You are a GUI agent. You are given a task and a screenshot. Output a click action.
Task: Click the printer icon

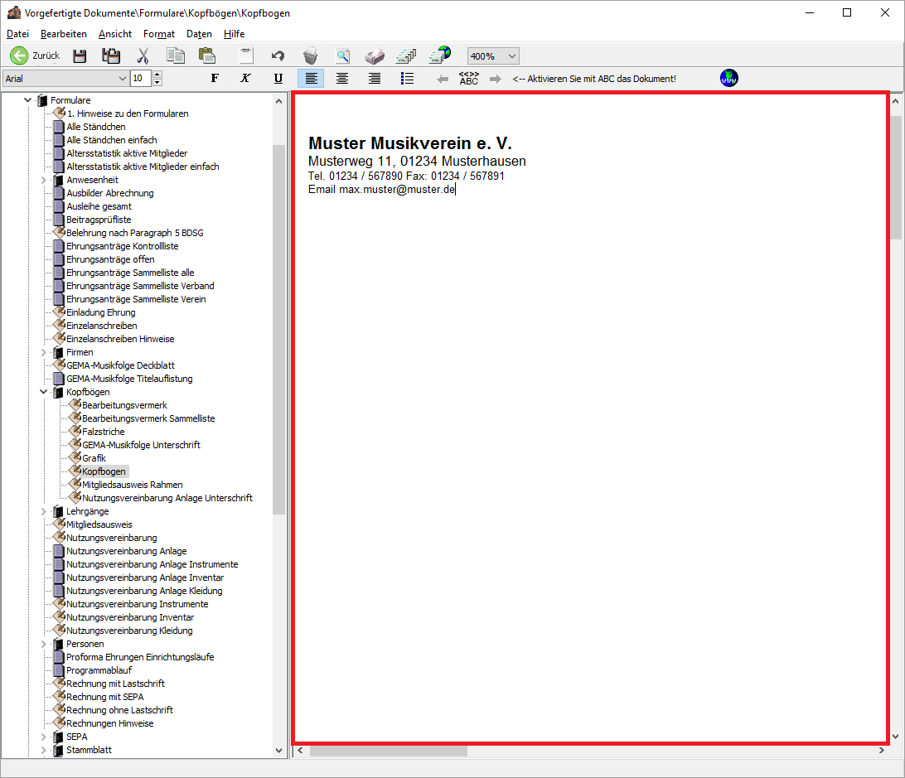(375, 56)
